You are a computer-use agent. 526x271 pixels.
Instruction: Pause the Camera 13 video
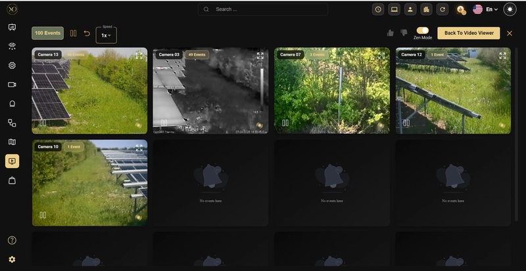(x=43, y=123)
